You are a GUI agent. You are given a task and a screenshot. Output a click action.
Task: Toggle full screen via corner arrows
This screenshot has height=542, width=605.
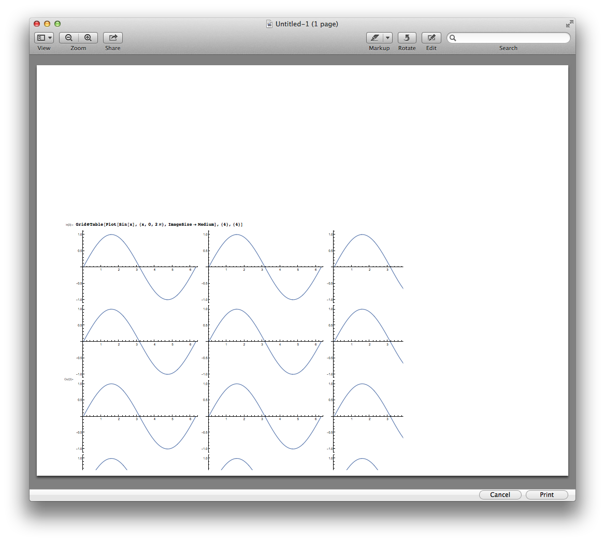(x=569, y=24)
